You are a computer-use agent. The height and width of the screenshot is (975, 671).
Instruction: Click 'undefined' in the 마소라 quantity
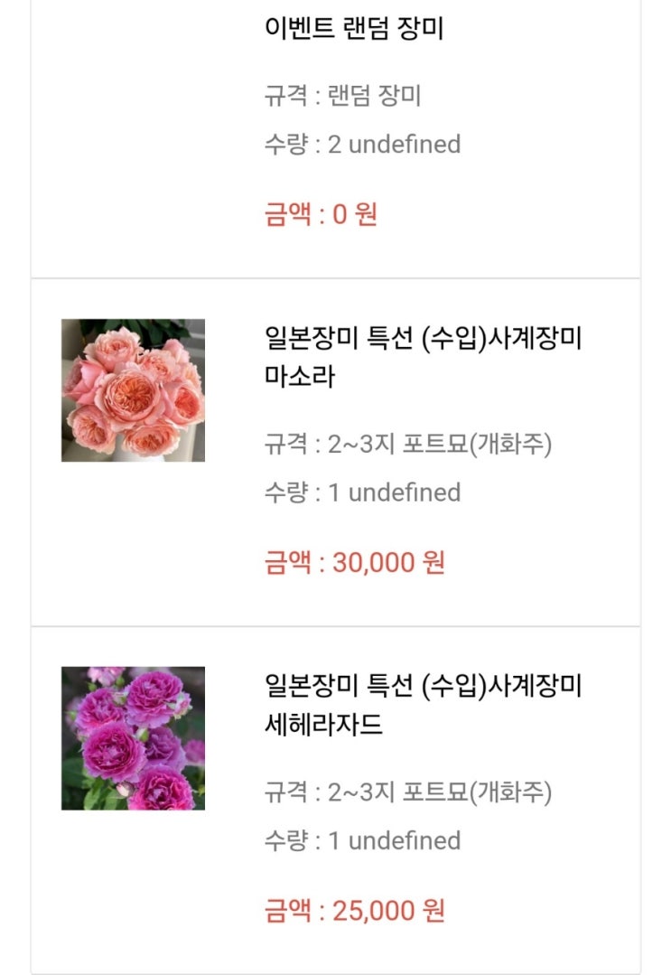point(404,492)
